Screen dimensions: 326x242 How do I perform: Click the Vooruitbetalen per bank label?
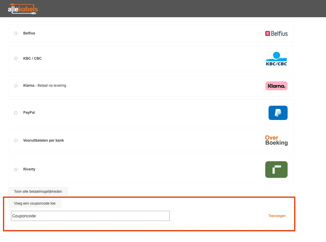[43, 140]
